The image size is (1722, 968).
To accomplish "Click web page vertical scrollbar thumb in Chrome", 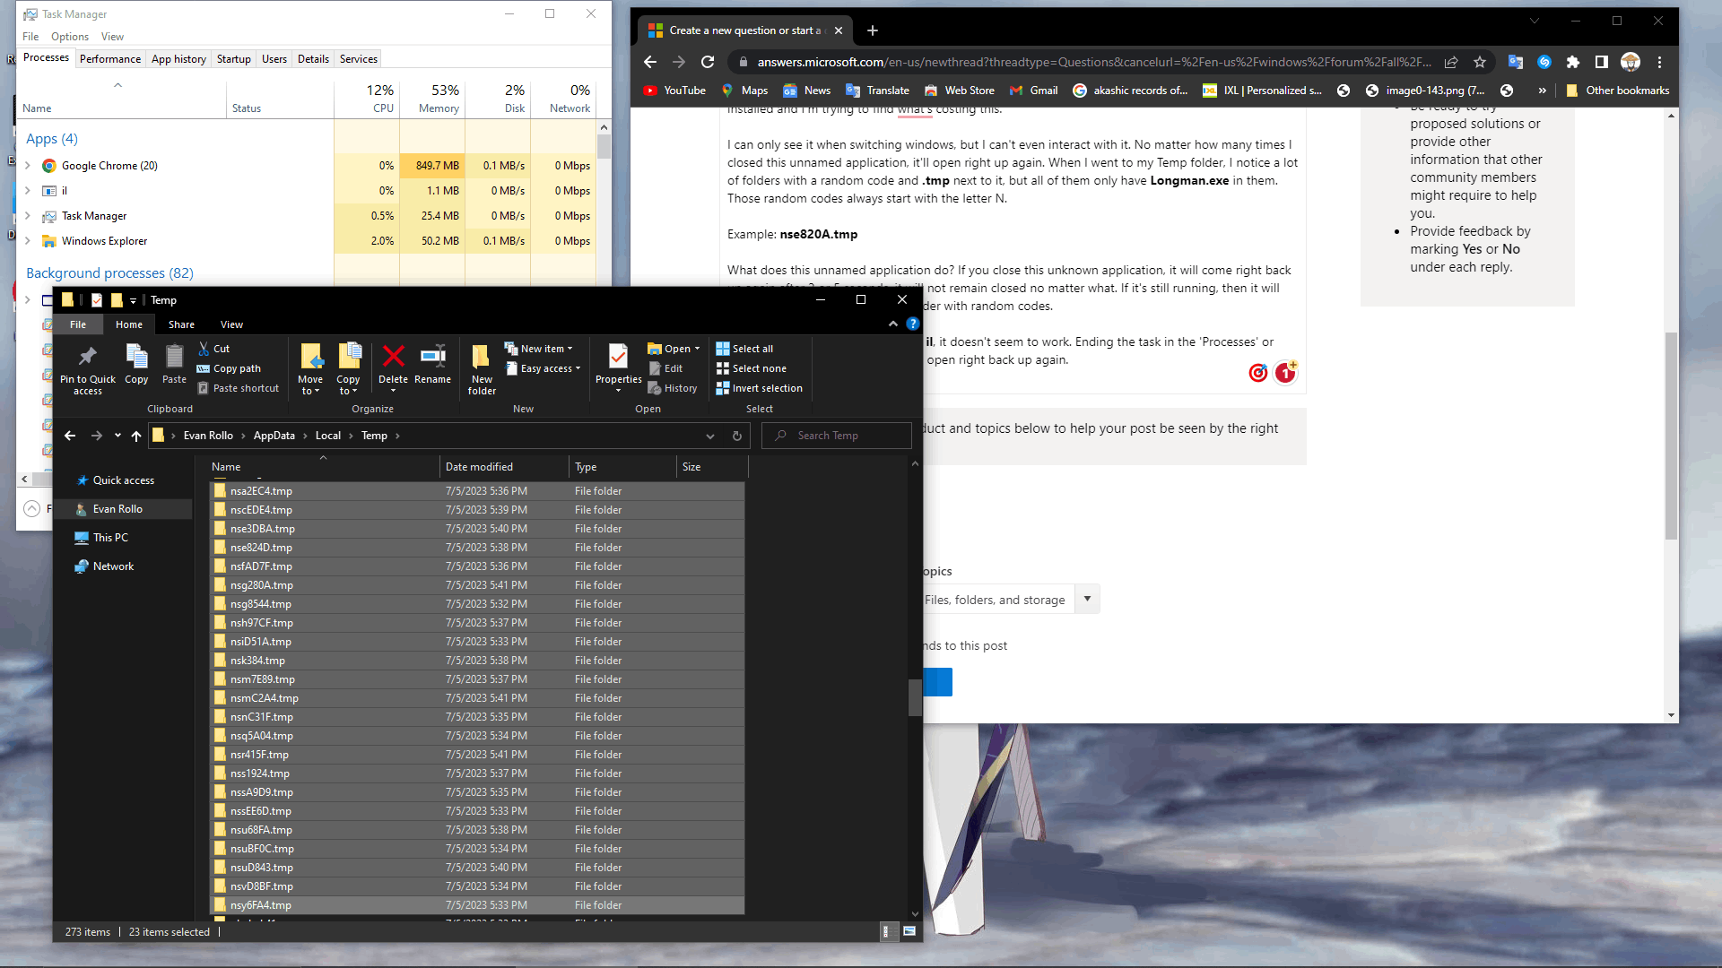I will point(1671,436).
